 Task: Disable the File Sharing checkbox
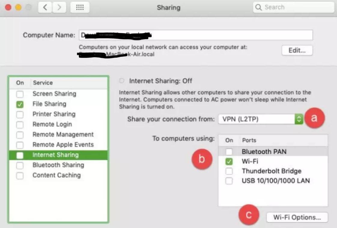click(20, 104)
